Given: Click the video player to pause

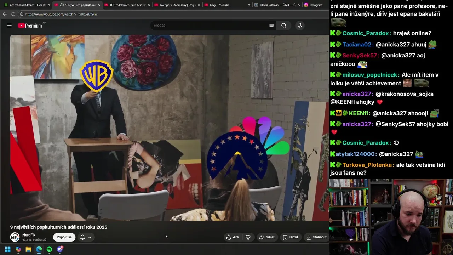Looking at the screenshot, I should pyautogui.click(x=169, y=127).
